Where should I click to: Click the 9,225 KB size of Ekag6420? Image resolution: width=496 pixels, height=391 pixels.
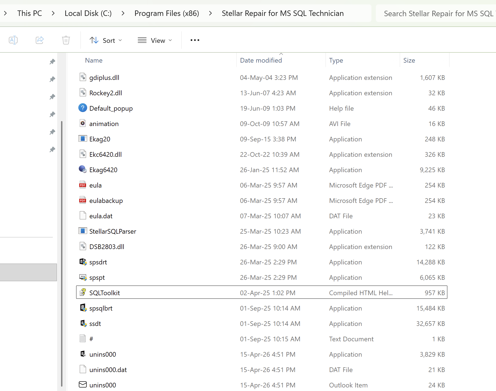pos(432,170)
